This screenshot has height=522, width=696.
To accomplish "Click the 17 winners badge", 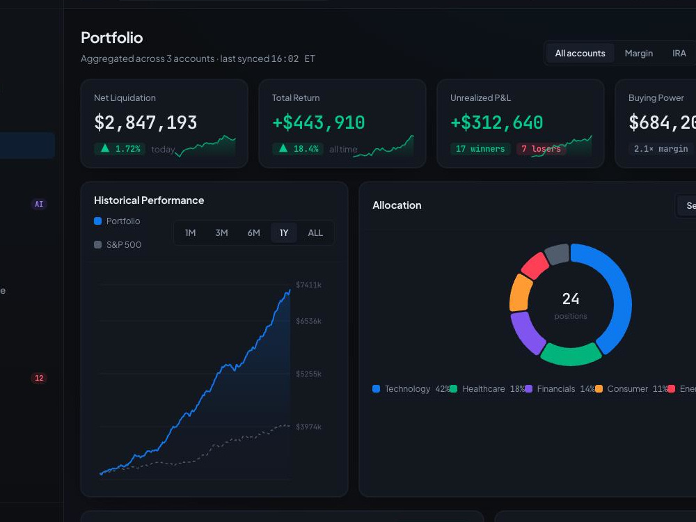I will point(480,149).
